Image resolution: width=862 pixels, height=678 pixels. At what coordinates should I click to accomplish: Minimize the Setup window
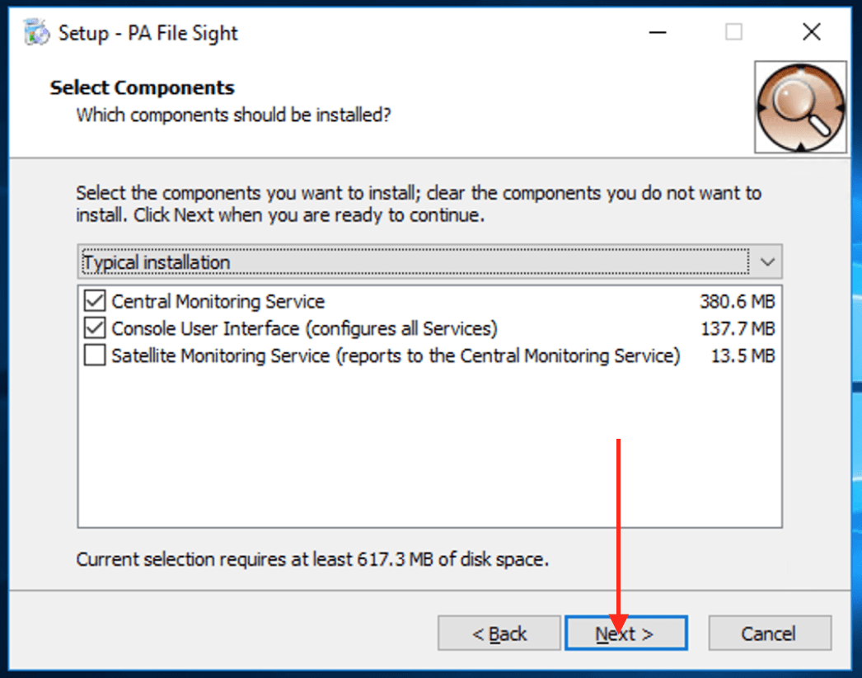657,33
